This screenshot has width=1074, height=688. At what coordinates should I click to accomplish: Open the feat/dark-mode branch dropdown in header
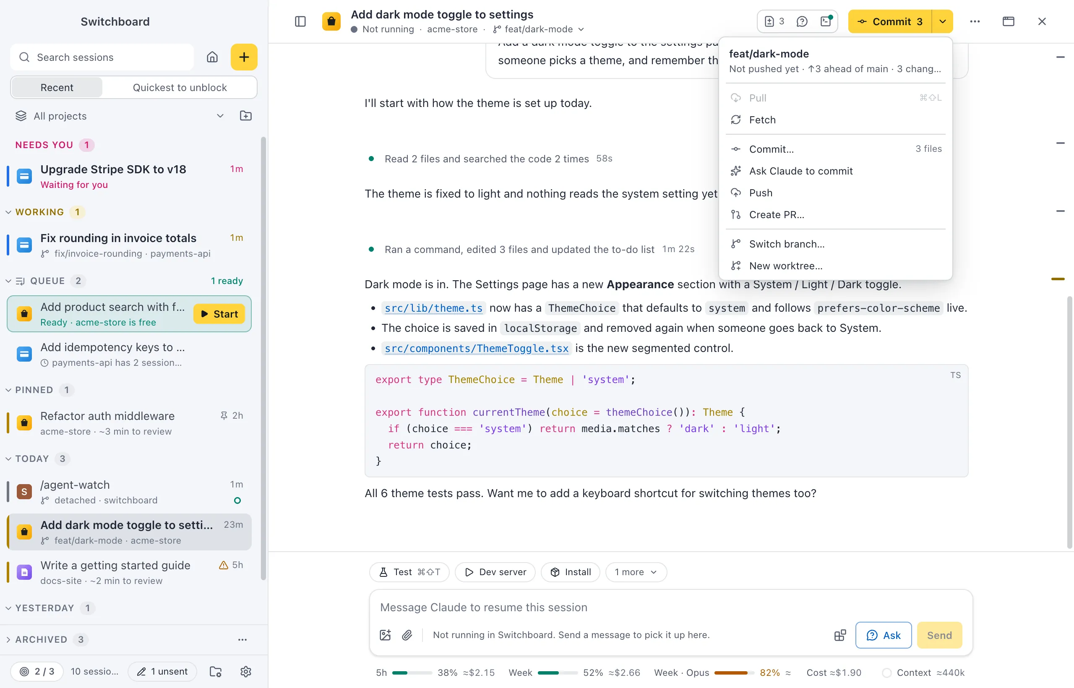539,29
